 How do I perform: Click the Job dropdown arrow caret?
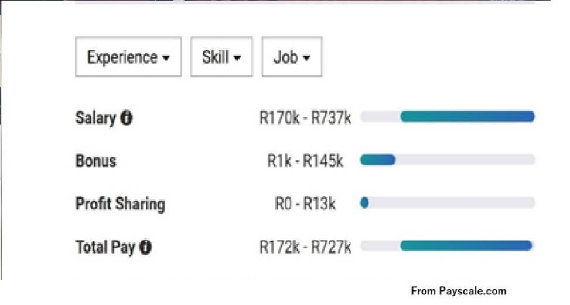(x=306, y=58)
